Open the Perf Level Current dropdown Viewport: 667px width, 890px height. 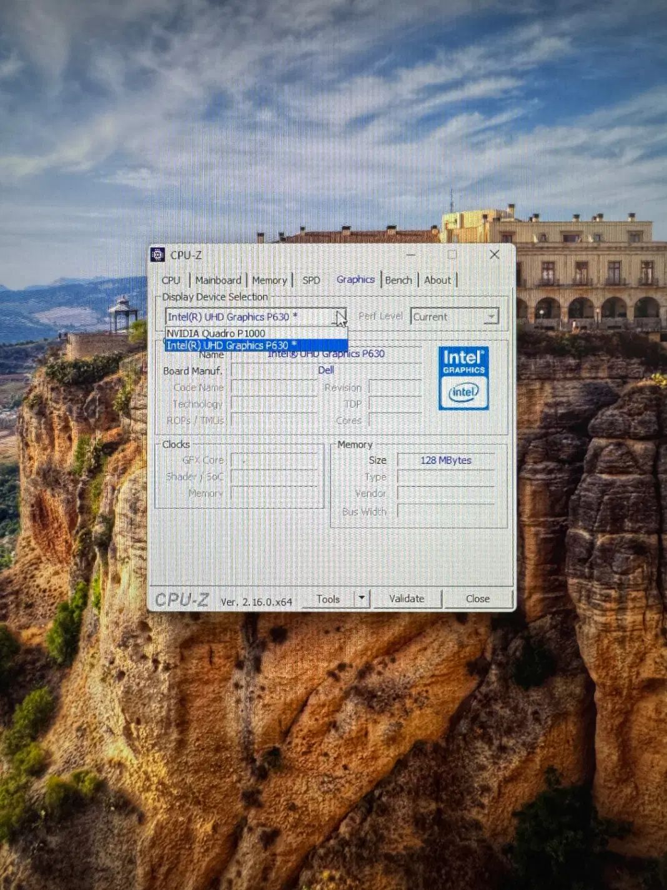454,317
